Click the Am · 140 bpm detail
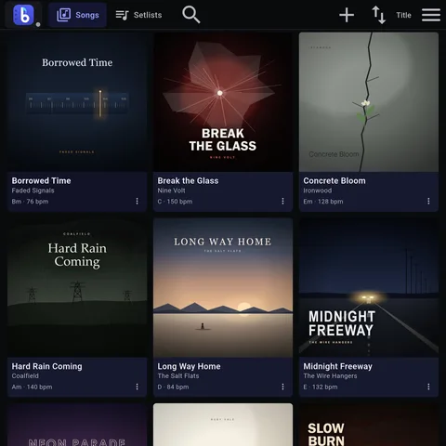Screen dimensions: 446x446 32,387
